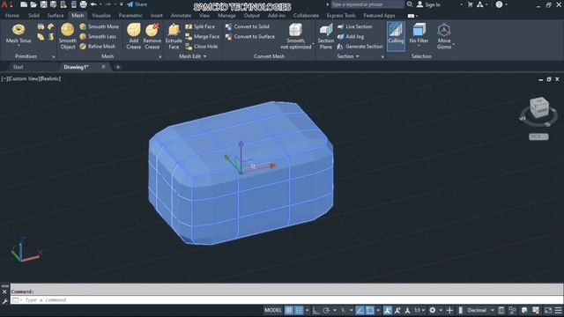This screenshot has width=564, height=317.
Task: Toggle the Culling selection option
Action: [396, 35]
